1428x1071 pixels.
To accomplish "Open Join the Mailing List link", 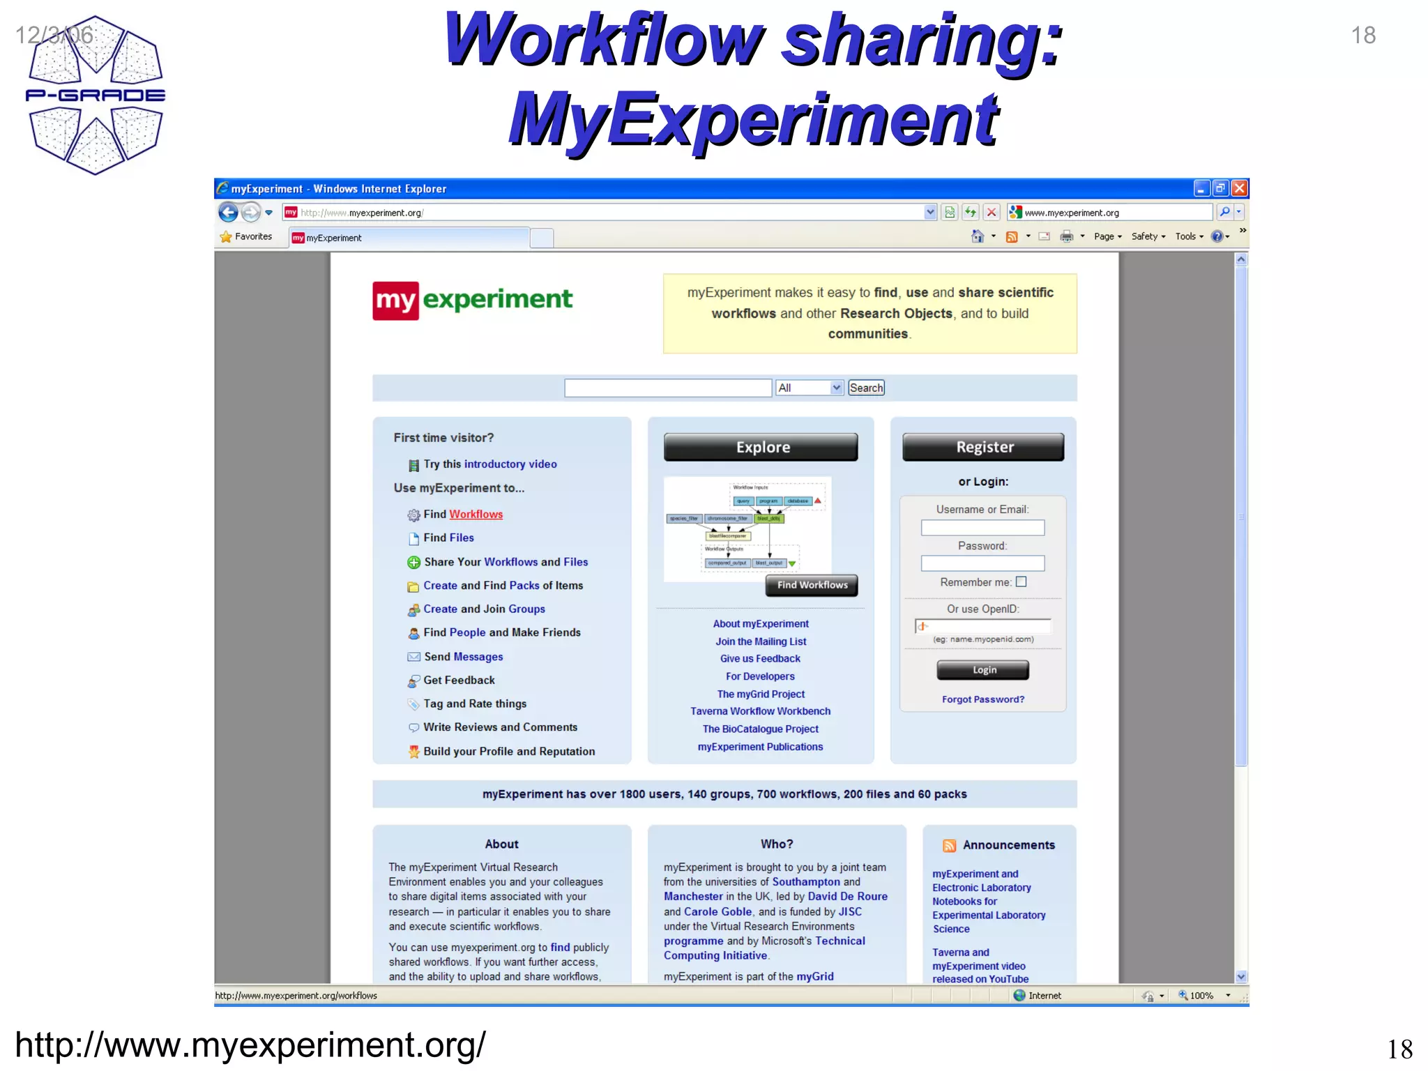I will click(x=761, y=641).
